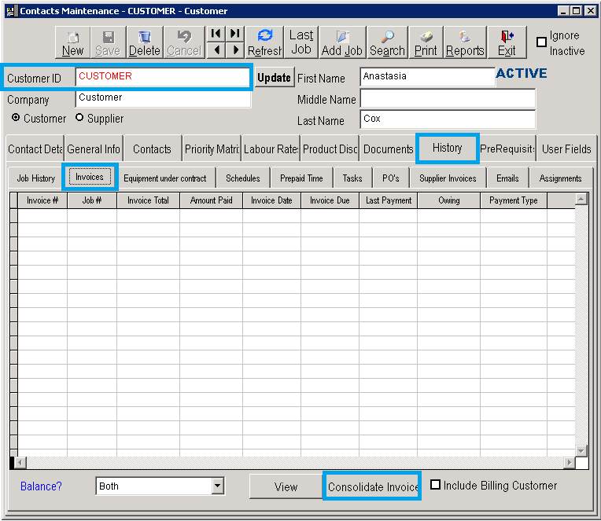Click into the Middle Name field
Screen dimensions: 601x521
tap(448, 99)
